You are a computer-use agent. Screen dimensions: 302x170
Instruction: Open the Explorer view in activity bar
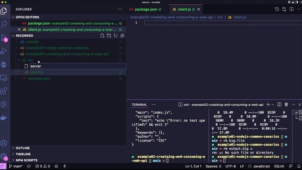click(x=4, y=11)
